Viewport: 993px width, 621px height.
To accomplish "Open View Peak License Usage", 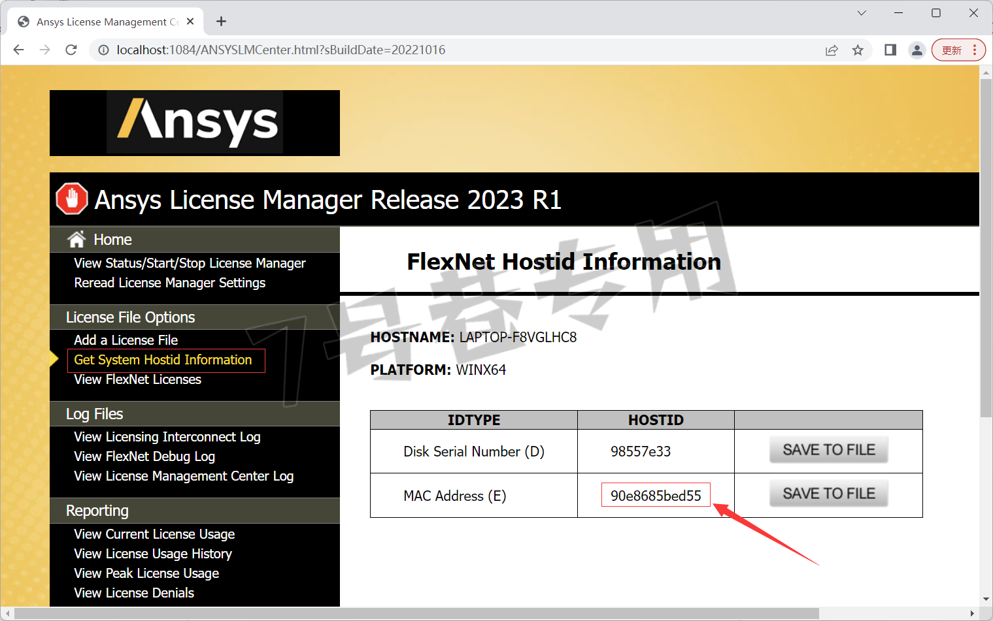I will coord(146,573).
